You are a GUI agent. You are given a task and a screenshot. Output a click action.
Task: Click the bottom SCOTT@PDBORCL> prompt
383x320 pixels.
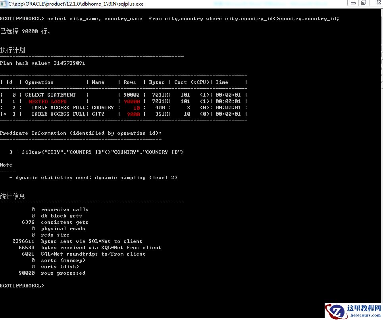(22, 286)
